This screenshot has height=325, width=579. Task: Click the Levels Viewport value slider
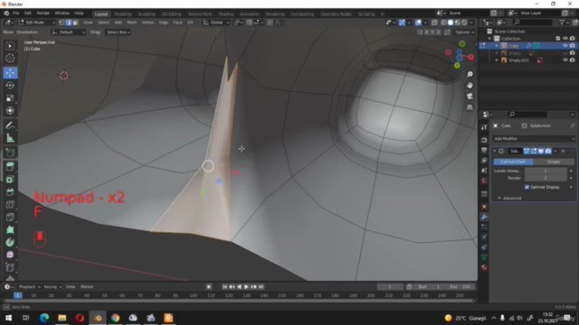click(x=546, y=171)
